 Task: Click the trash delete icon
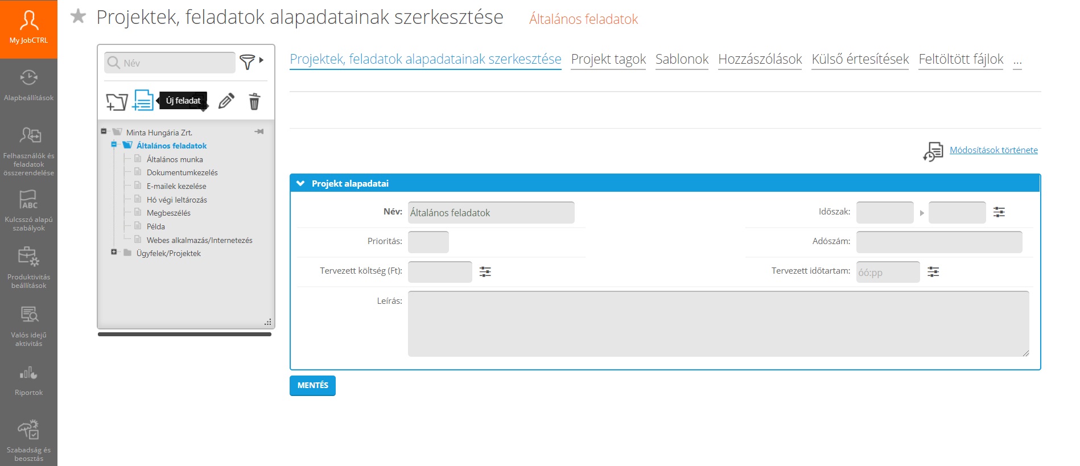pos(254,101)
